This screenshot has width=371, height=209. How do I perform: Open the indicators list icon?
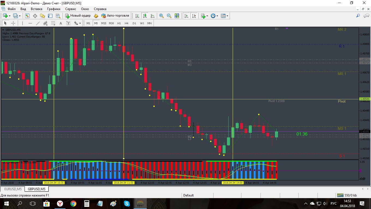pos(203,16)
